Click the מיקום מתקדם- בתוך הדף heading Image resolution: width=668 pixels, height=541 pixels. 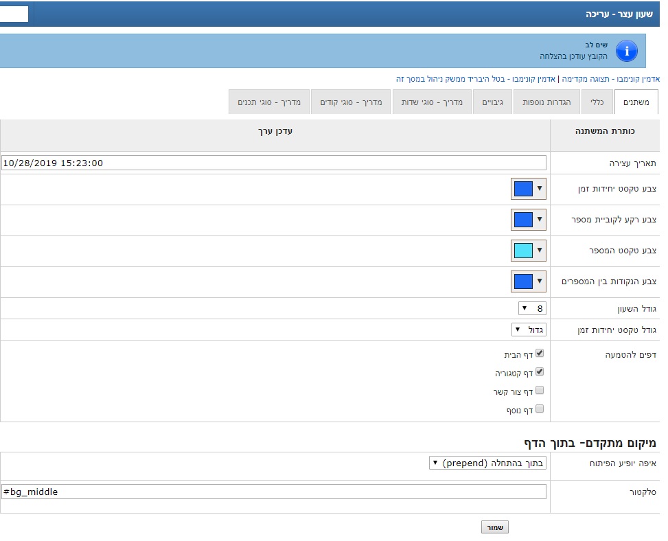pyautogui.click(x=590, y=443)
